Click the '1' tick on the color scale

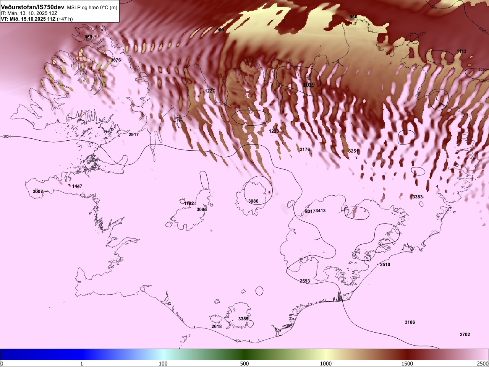click(82, 364)
